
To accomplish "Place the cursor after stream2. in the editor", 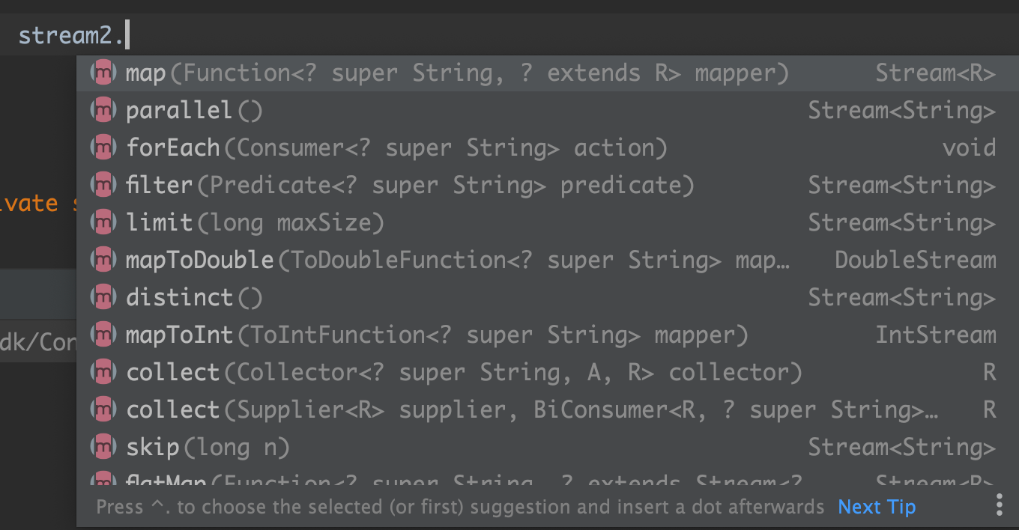I will point(128,35).
